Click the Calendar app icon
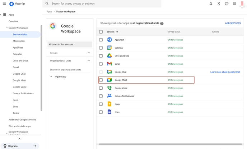This screenshot has width=247, height=149. pyautogui.click(x=109, y=48)
